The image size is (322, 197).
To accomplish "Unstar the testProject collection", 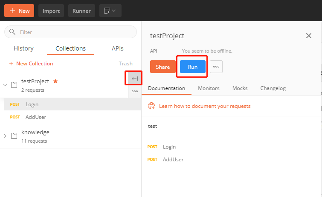I will tap(55, 81).
